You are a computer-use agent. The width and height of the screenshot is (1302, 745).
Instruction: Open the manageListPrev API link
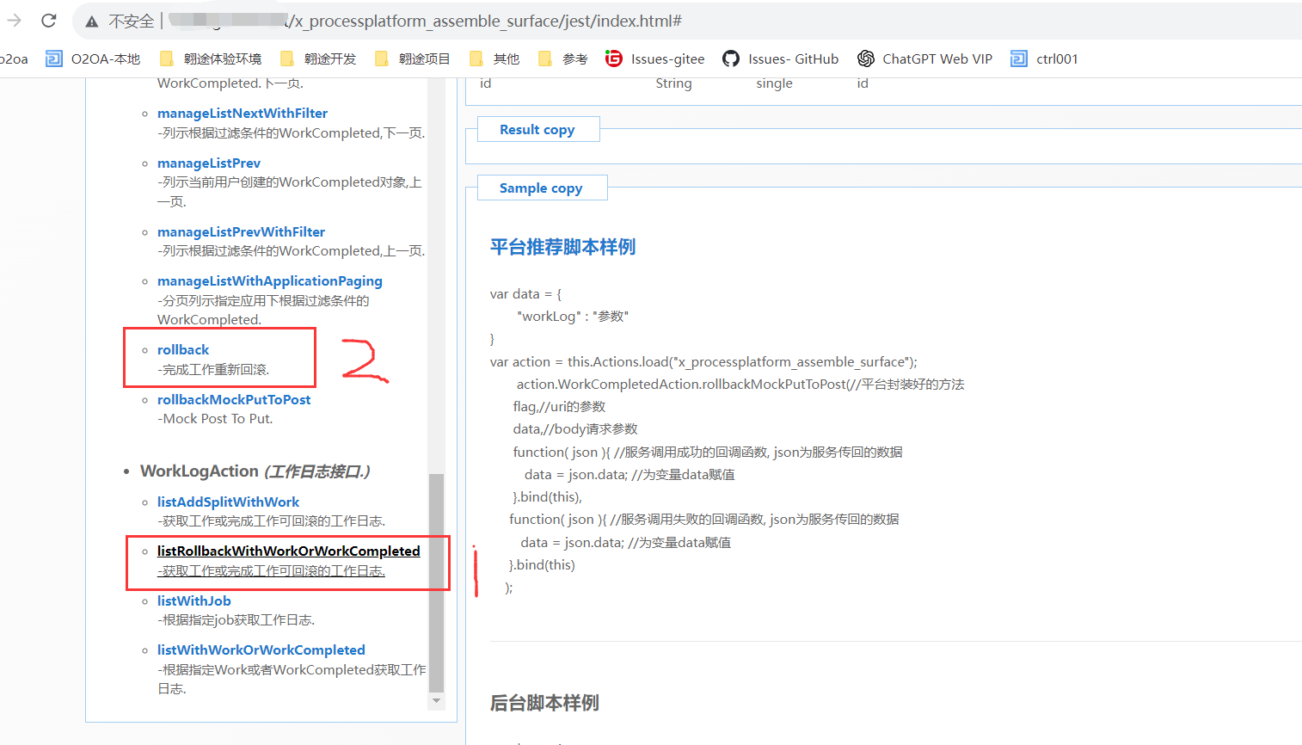209,163
